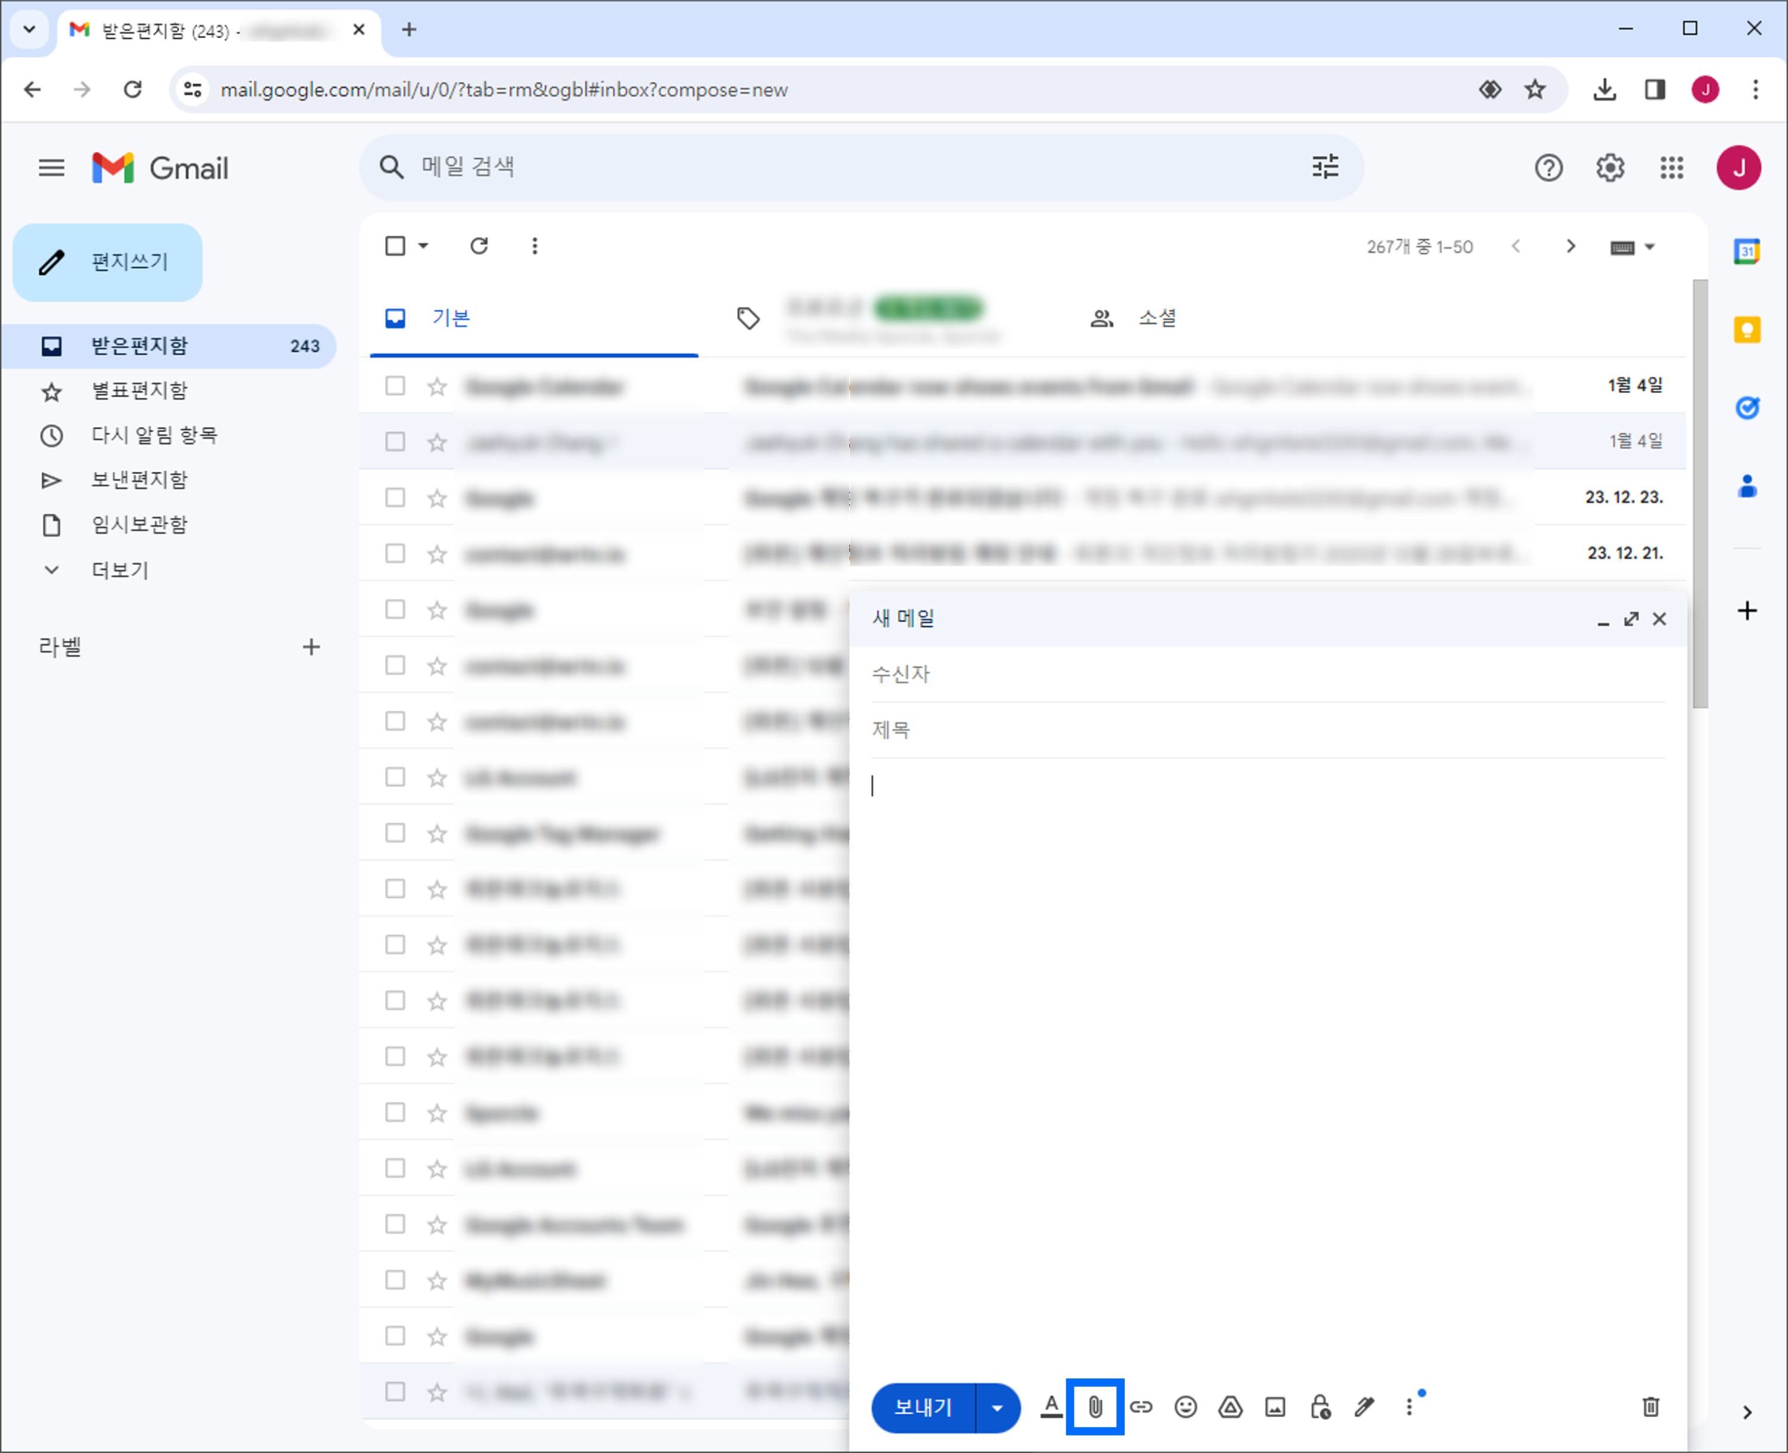Check the first email's checkbox
Screen dimensions: 1788x1453
coord(395,386)
